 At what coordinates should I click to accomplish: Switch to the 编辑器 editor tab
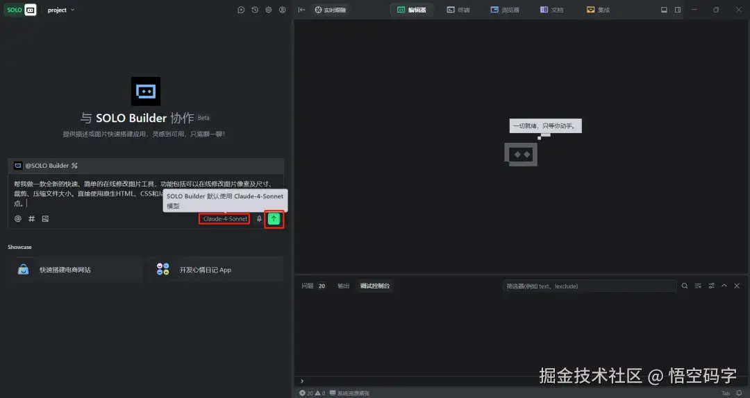[x=412, y=10]
